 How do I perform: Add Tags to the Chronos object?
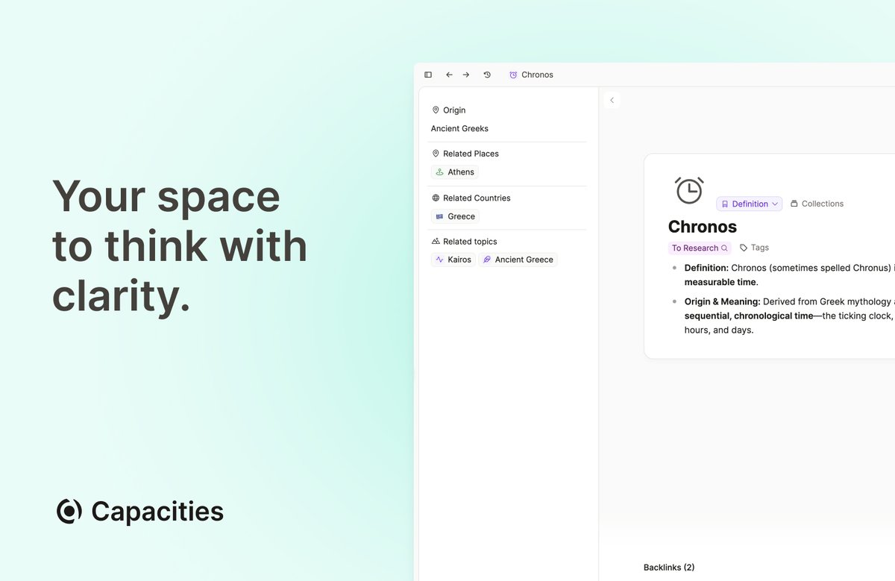tap(754, 248)
